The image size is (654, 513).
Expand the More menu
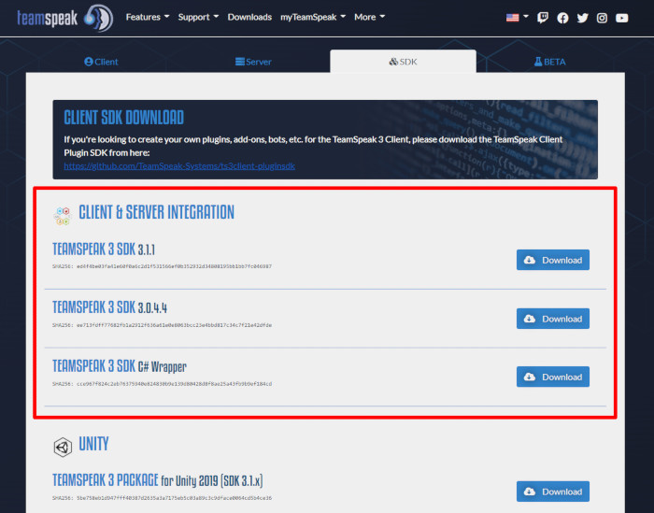click(x=370, y=17)
